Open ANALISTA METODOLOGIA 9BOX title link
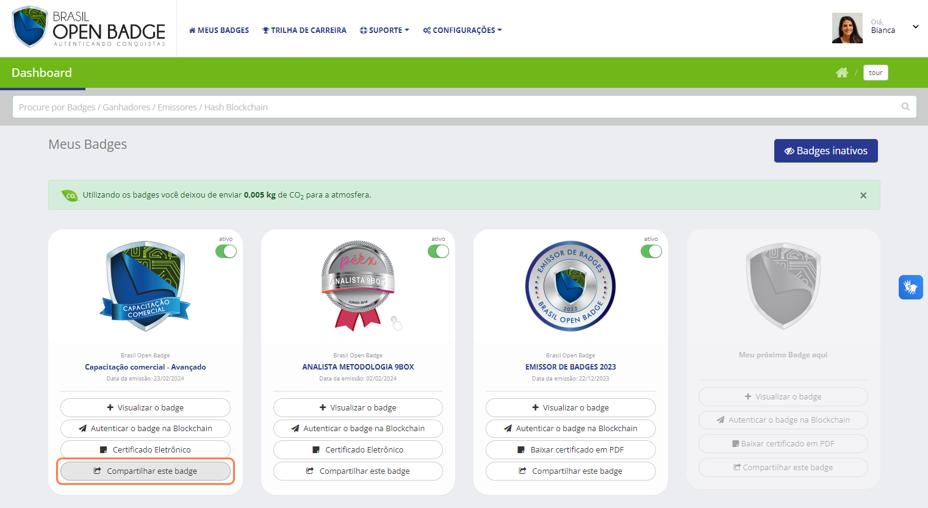This screenshot has width=928, height=508. pyautogui.click(x=358, y=367)
